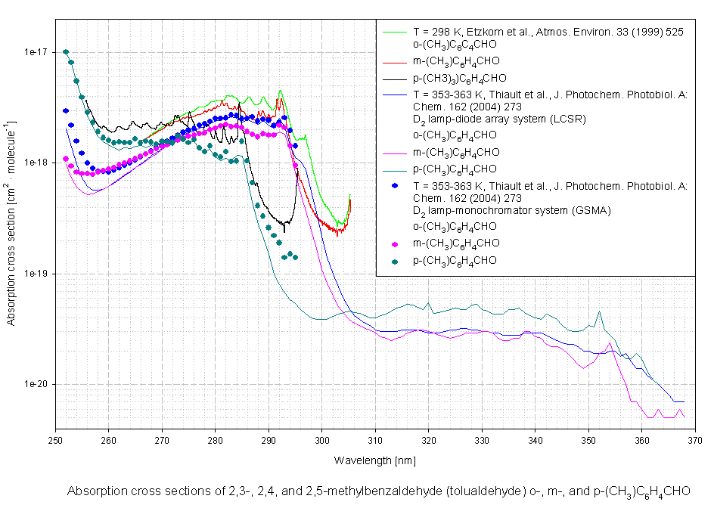Image resolution: width=714 pixels, height=505 pixels.
Task: Click the 250 tick label on wavelength axis
Action: (x=54, y=439)
